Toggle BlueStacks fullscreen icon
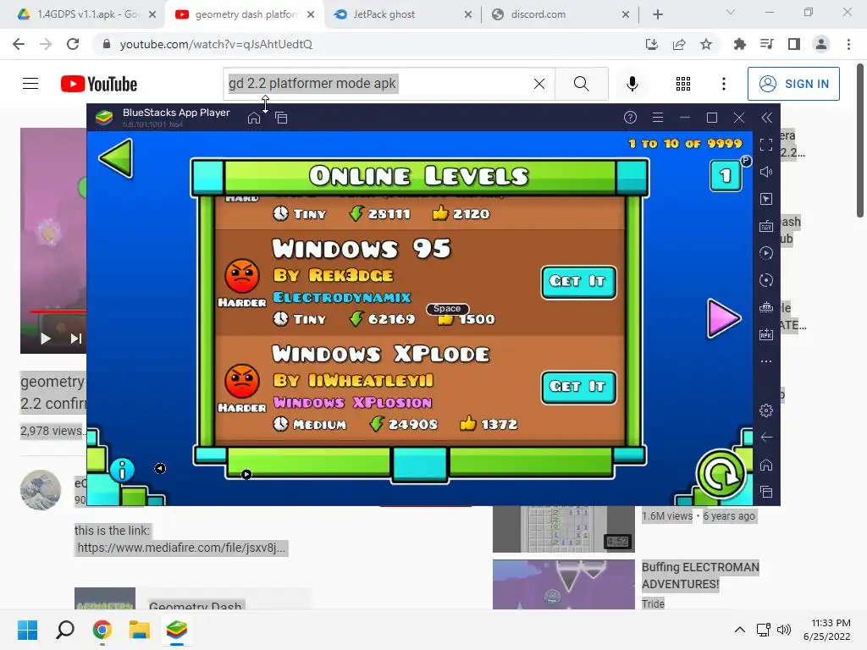 tap(766, 145)
